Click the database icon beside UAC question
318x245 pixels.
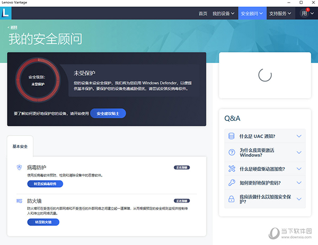232,136
